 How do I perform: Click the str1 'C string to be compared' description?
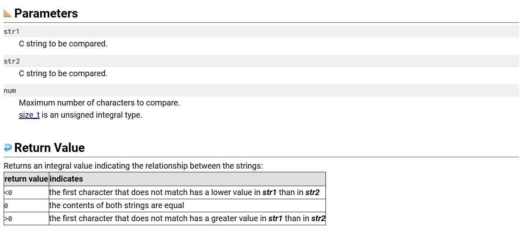pyautogui.click(x=63, y=44)
